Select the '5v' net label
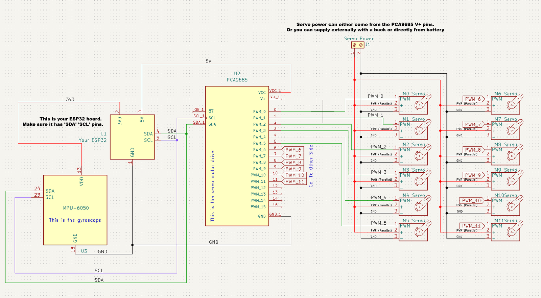The width and height of the screenshot is (541, 298). [208, 61]
